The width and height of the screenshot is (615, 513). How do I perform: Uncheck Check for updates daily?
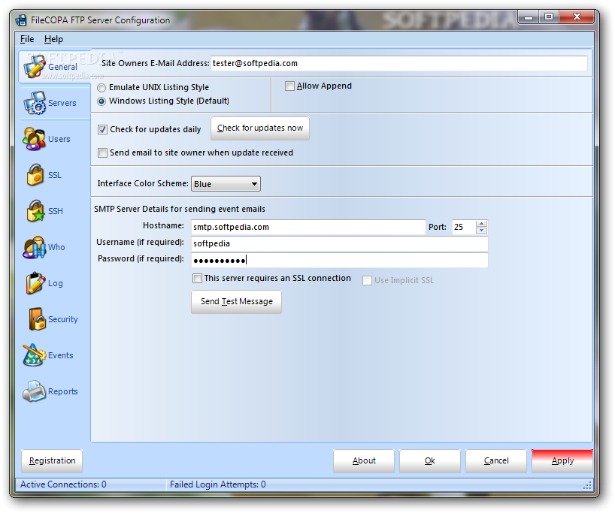click(x=102, y=129)
